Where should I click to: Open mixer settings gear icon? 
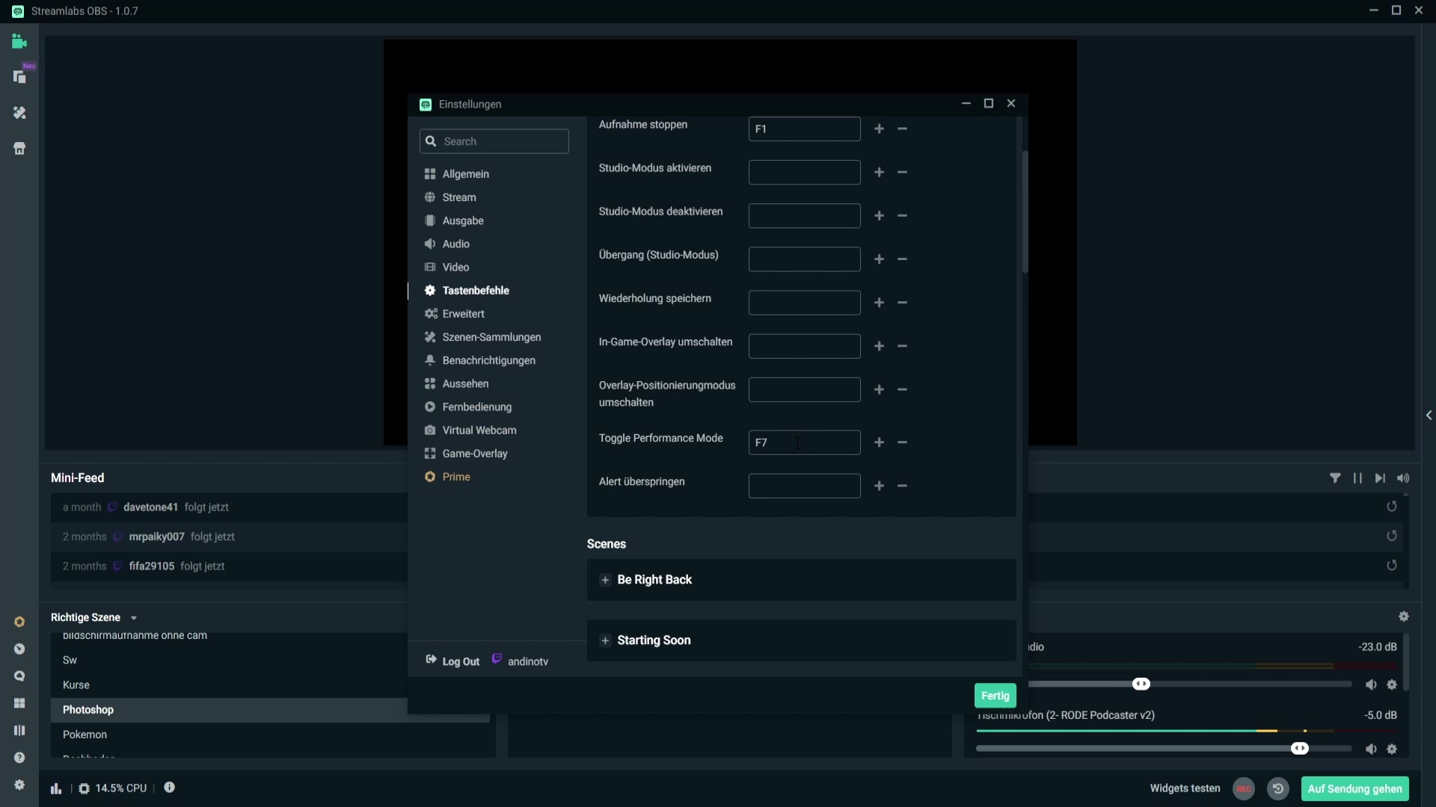pyautogui.click(x=1404, y=617)
